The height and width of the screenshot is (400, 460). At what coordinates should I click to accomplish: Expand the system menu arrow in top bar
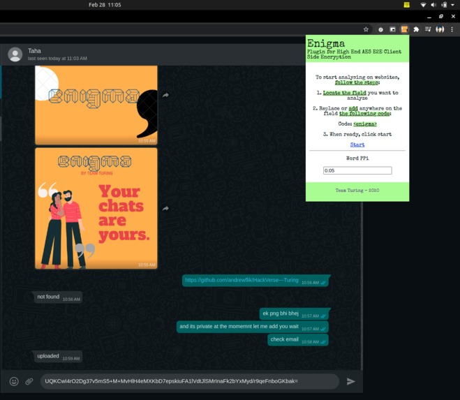[452, 5]
